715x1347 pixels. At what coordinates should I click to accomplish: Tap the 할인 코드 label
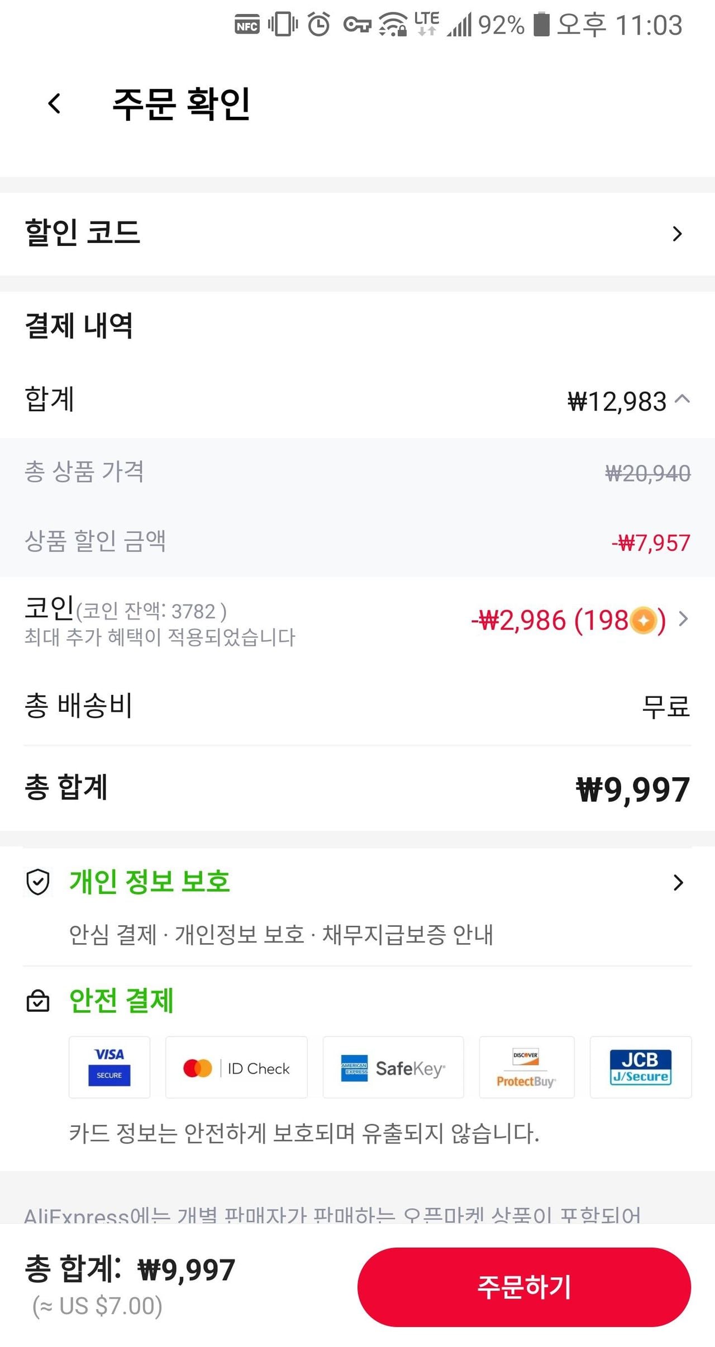83,232
